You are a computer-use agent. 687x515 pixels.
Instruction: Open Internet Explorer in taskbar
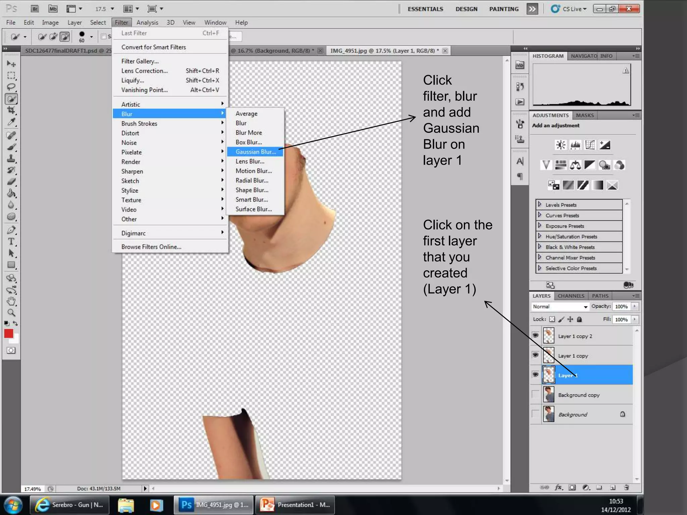click(69, 505)
